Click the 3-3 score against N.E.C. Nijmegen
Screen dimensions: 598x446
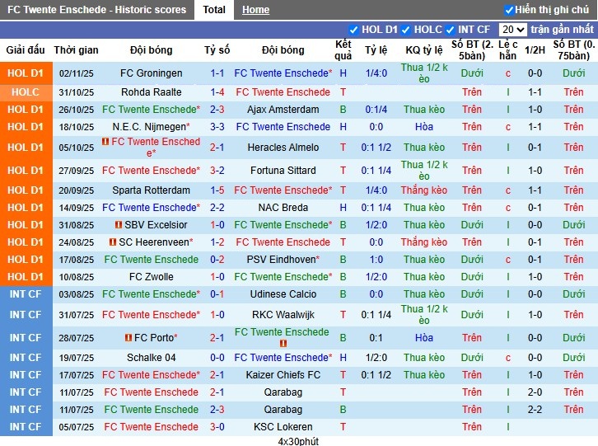[217, 127]
